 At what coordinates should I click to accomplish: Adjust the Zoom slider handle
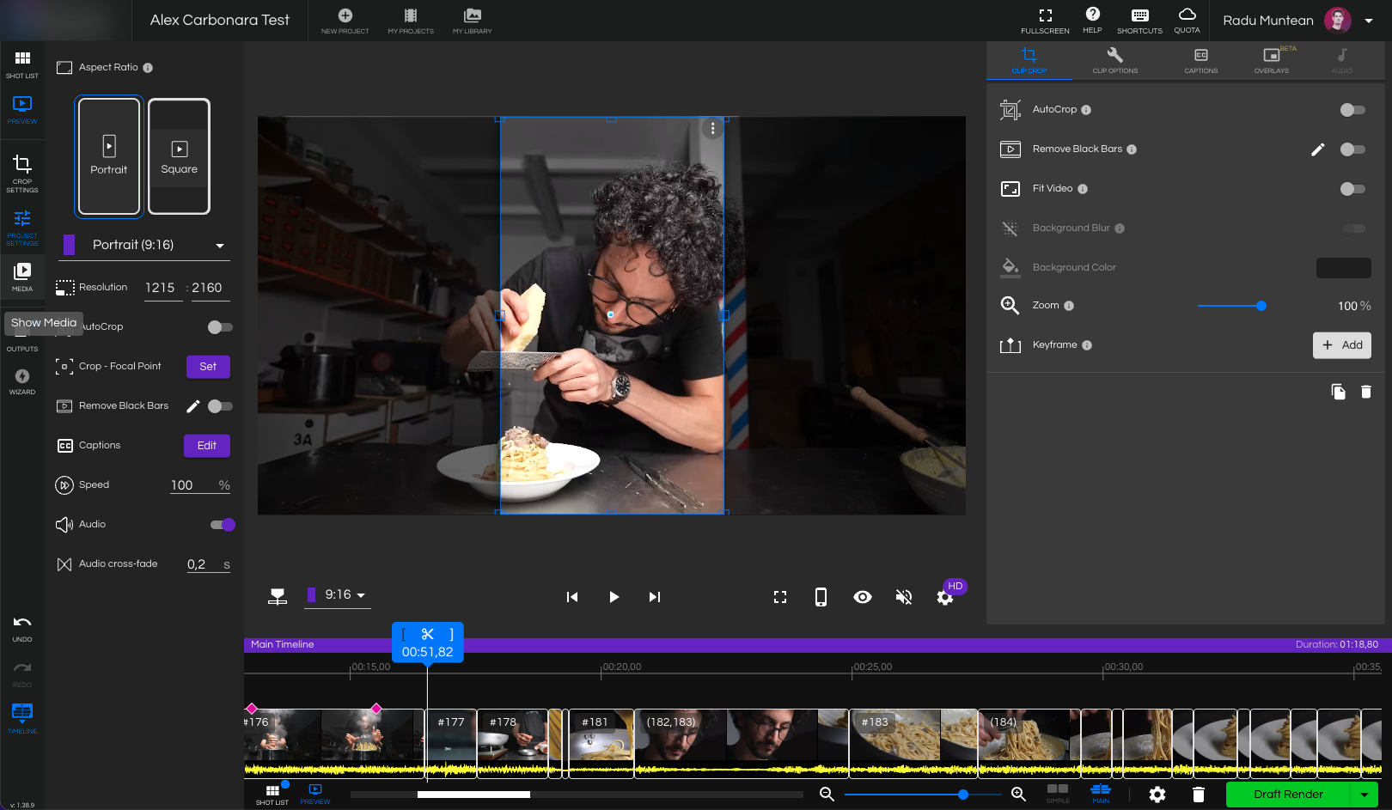(1261, 306)
